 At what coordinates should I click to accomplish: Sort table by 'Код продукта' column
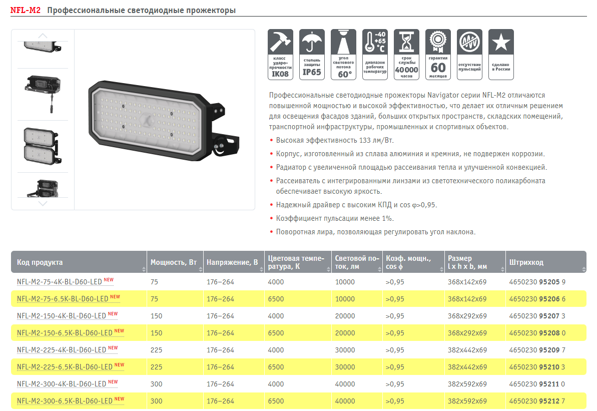click(x=144, y=269)
